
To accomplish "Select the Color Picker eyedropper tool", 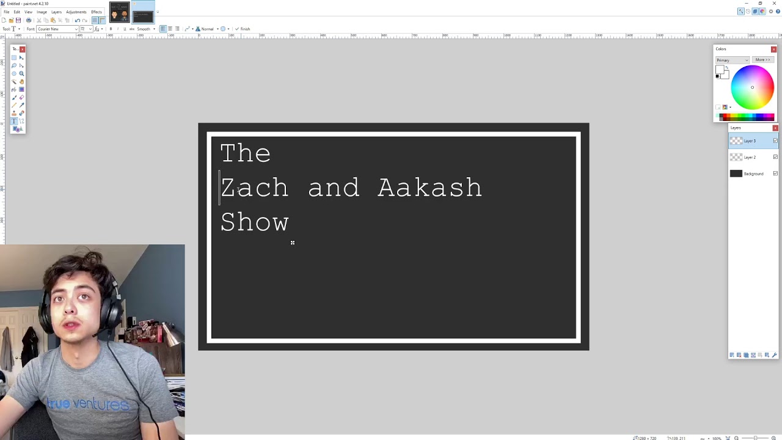I will pos(21,105).
